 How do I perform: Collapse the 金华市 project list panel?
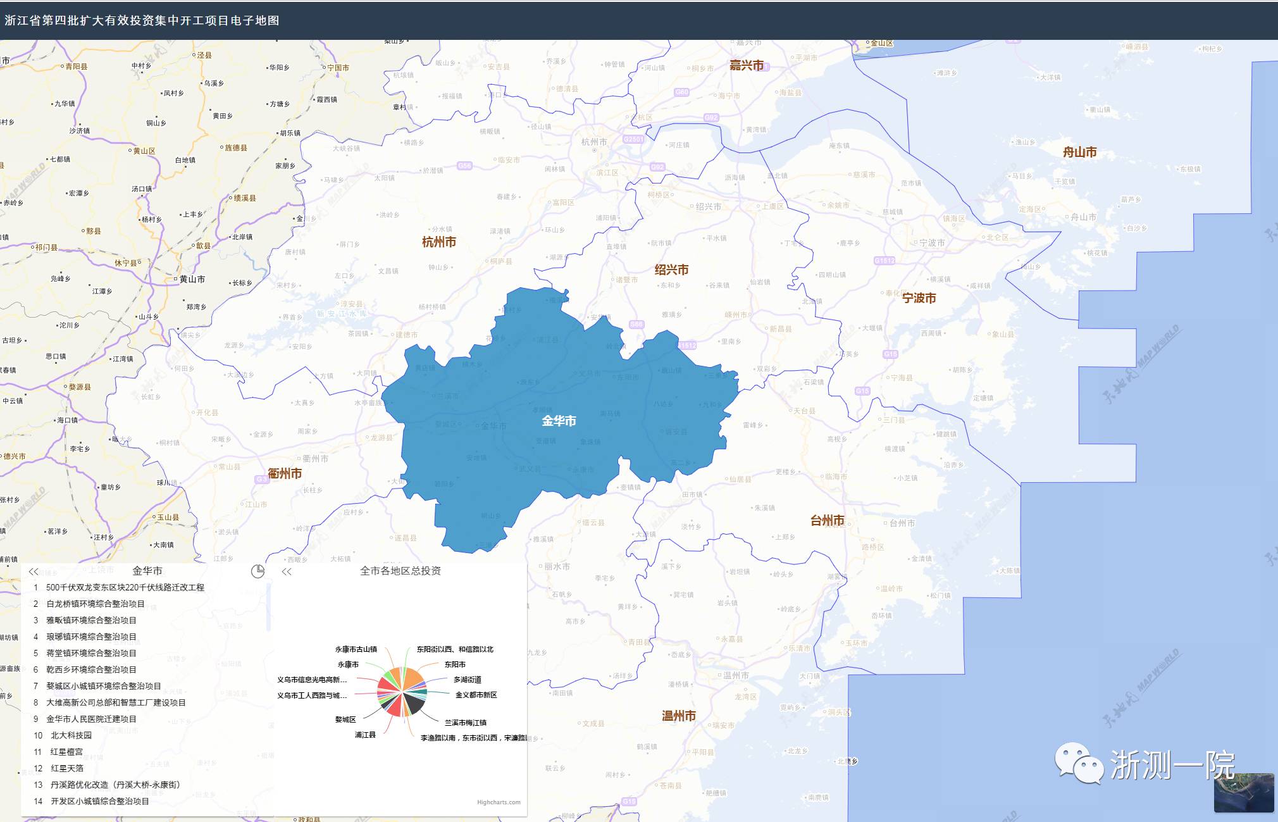point(34,571)
